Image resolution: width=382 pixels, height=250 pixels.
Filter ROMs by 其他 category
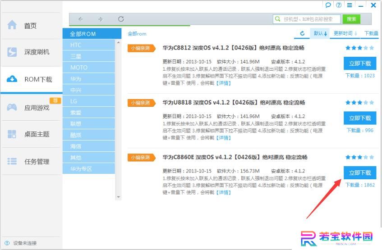(x=89, y=158)
